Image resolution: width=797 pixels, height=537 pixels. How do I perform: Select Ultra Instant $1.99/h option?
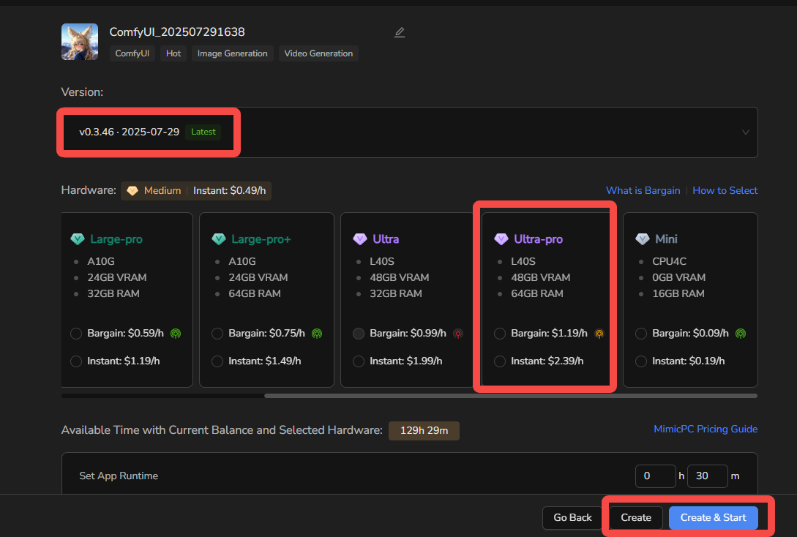click(359, 361)
